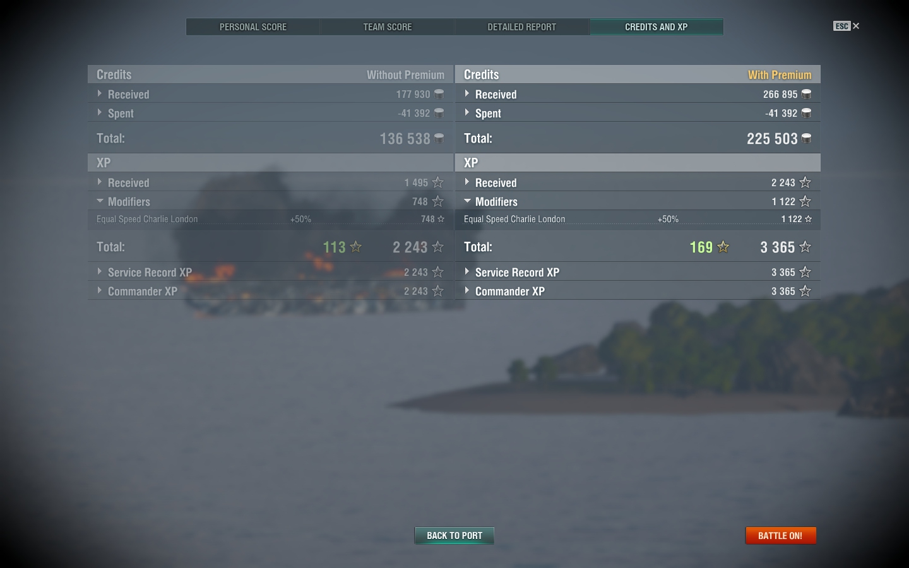Open the Team Score tab
This screenshot has width=909, height=568.
click(388, 27)
